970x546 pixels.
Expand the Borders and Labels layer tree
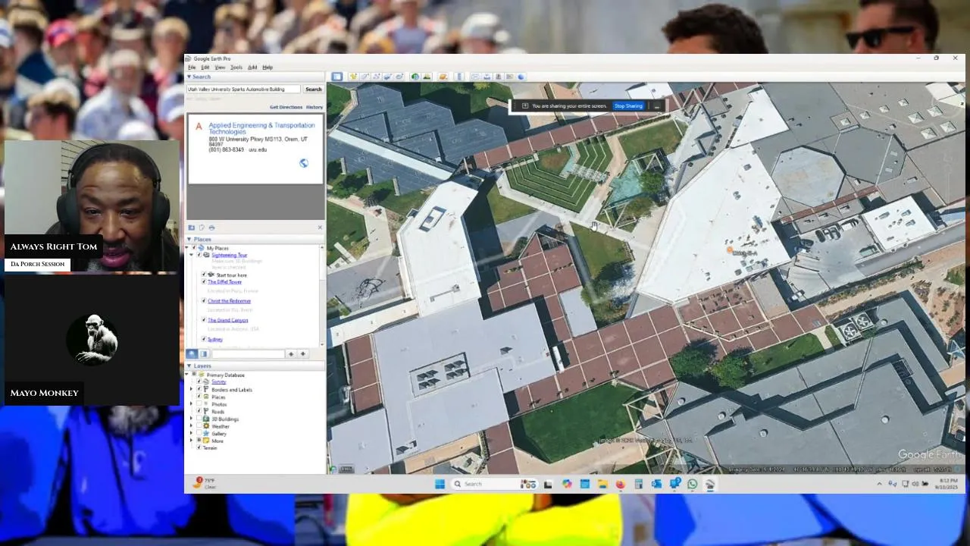[191, 390]
